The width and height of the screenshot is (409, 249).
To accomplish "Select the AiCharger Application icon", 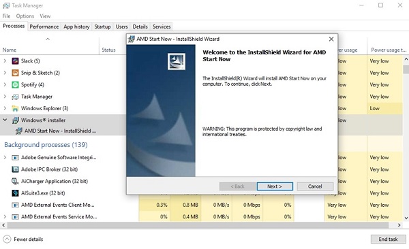I will [15, 181].
